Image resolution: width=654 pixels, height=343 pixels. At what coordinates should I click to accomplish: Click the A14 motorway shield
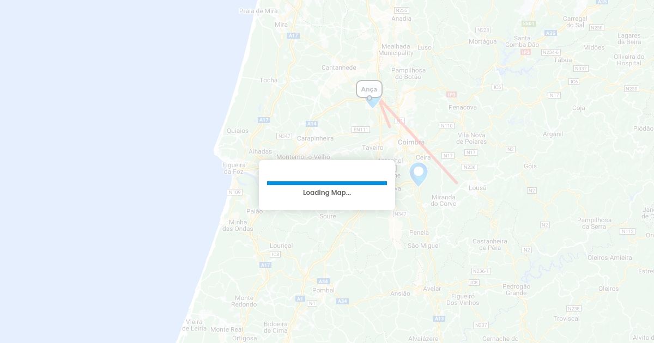(x=311, y=124)
